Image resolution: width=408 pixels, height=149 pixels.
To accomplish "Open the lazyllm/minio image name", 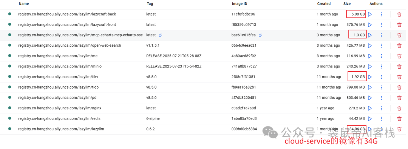I will [x=60, y=66].
